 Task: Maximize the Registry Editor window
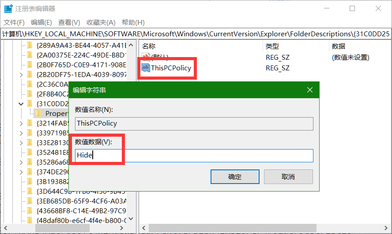coord(352,8)
